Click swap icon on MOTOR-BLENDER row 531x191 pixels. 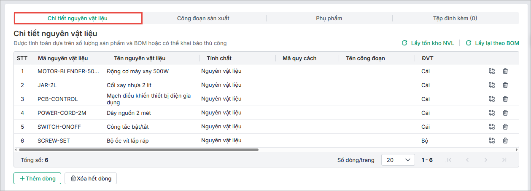(492, 71)
